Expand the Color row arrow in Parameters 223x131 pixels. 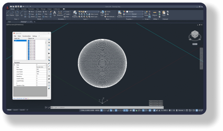point(15,65)
